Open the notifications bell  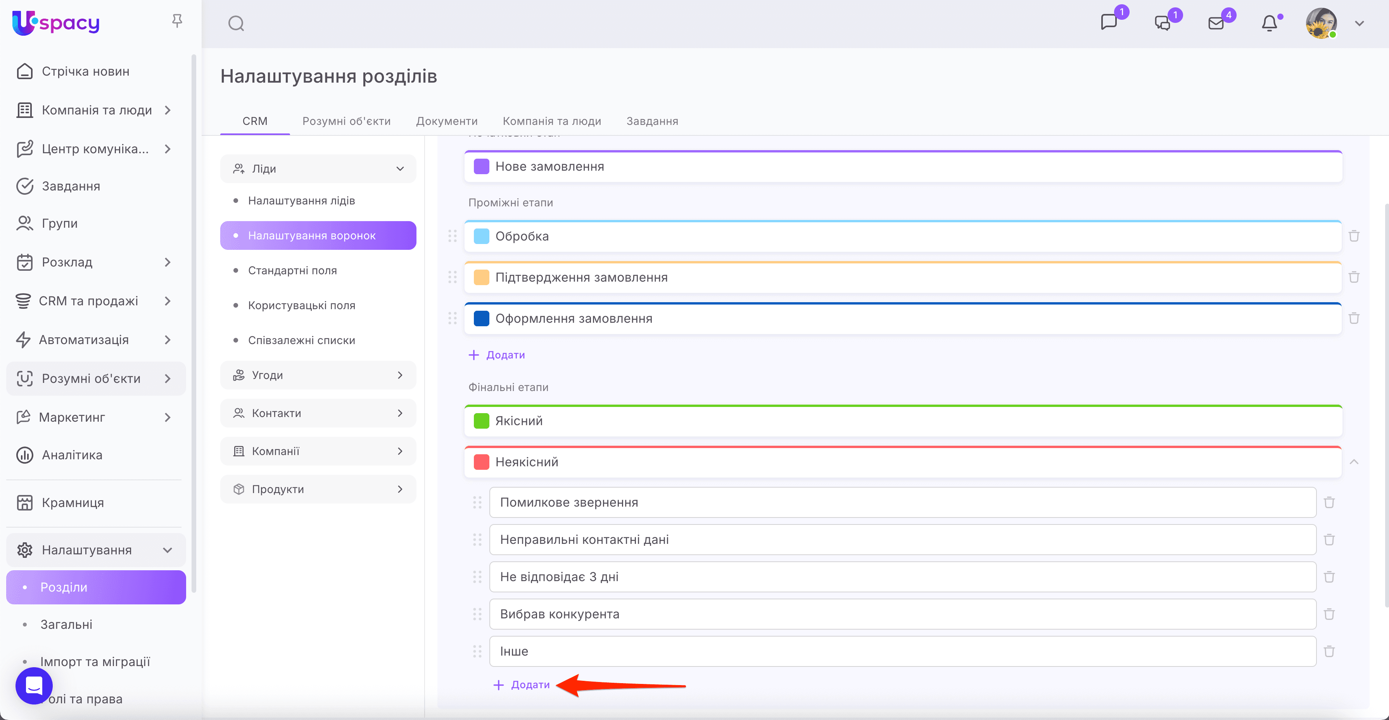point(1269,24)
